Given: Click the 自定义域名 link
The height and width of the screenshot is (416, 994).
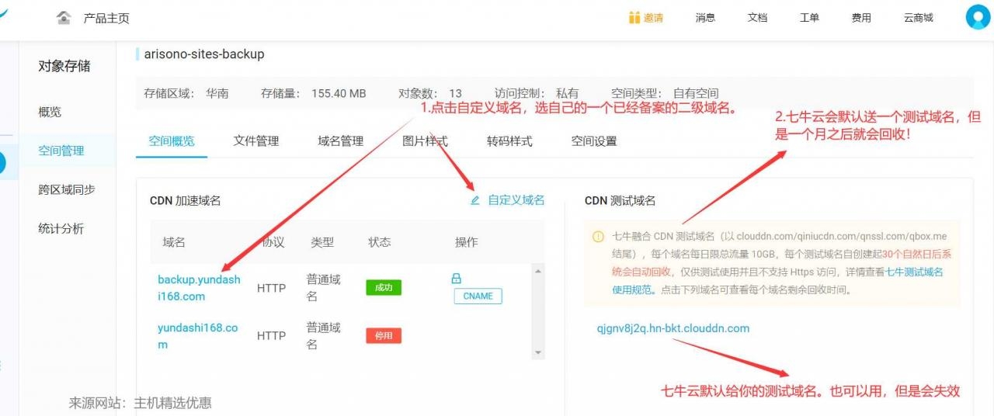Looking at the screenshot, I should pyautogui.click(x=516, y=200).
